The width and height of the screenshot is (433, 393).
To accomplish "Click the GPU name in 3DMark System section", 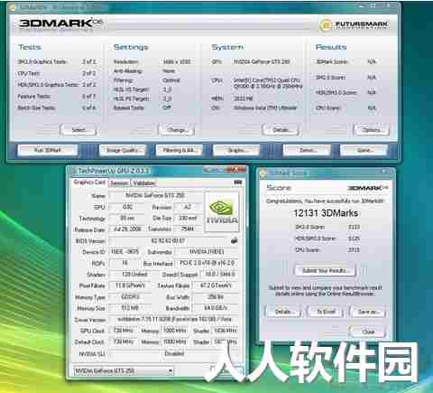I will point(262,61).
